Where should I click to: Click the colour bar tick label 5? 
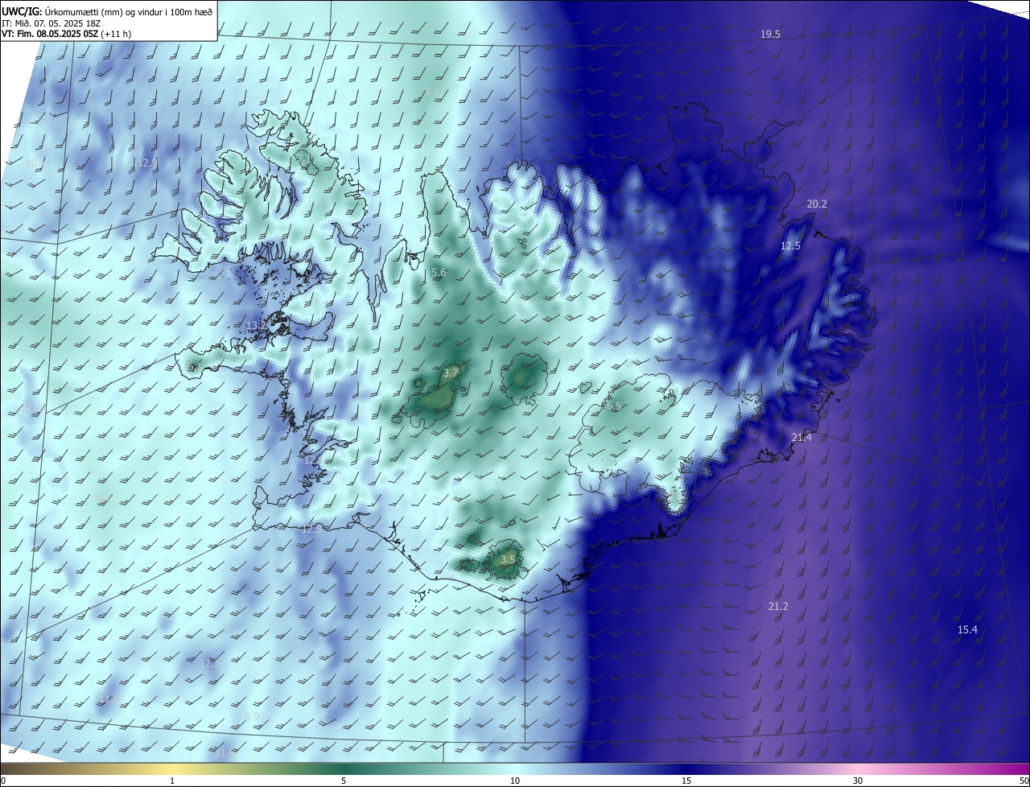[x=344, y=781]
